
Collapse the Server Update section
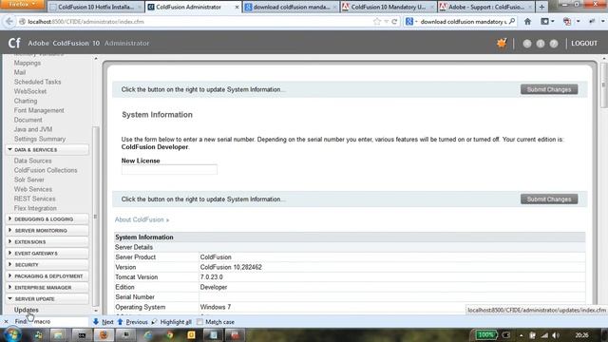[47, 299]
